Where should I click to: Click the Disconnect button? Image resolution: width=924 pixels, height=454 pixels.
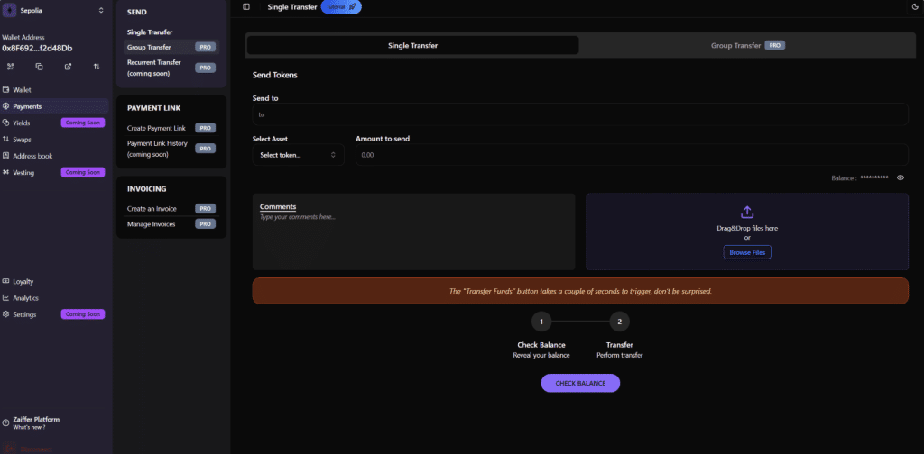tap(30, 449)
